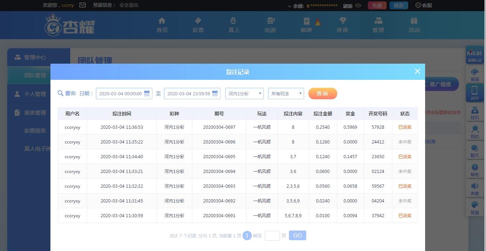486x251 pixels.
Task: Expand the balance dropdown chevron
Action: point(289,6)
